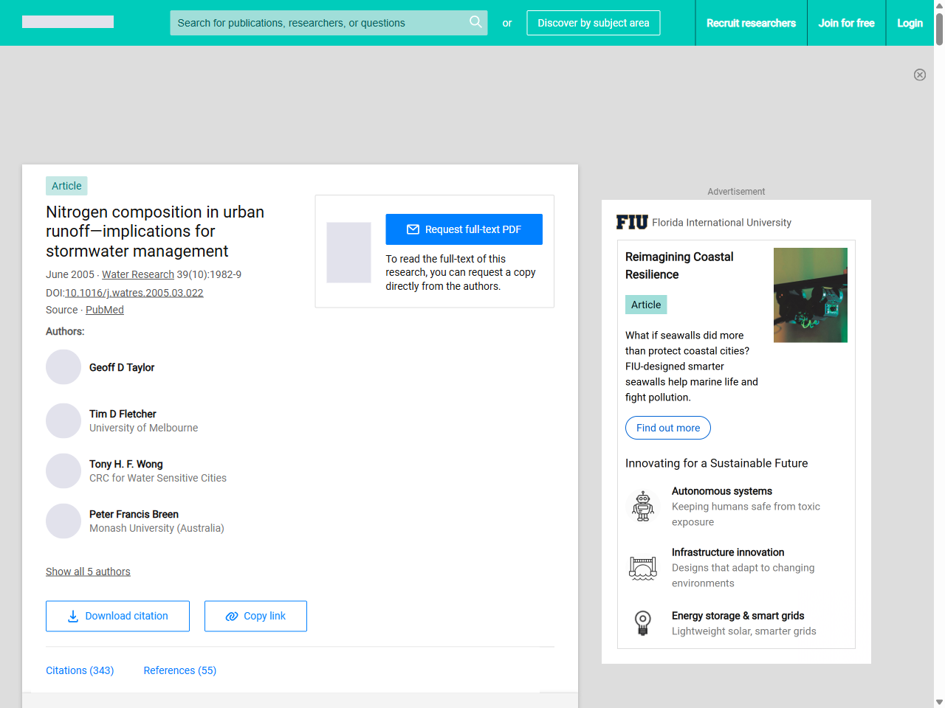Click Peter Francis Breen's avatar

[x=63, y=521]
